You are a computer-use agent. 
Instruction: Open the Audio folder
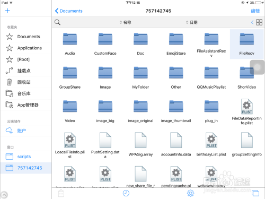click(x=70, y=44)
